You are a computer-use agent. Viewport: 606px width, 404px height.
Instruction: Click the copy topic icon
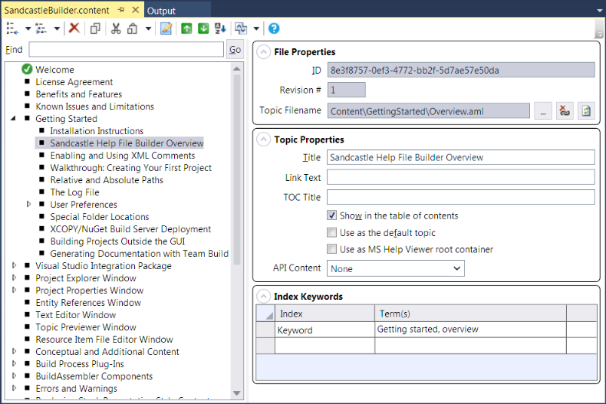tap(95, 28)
